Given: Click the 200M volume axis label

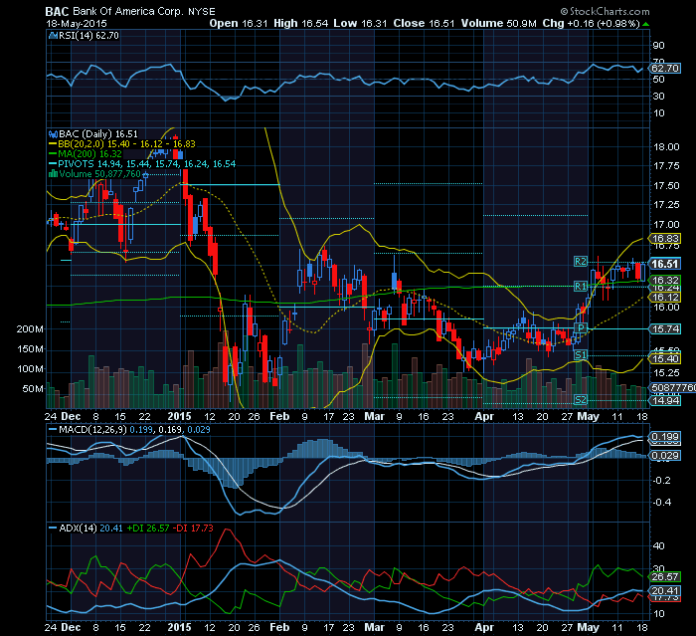Looking at the screenshot, I should click(30, 329).
